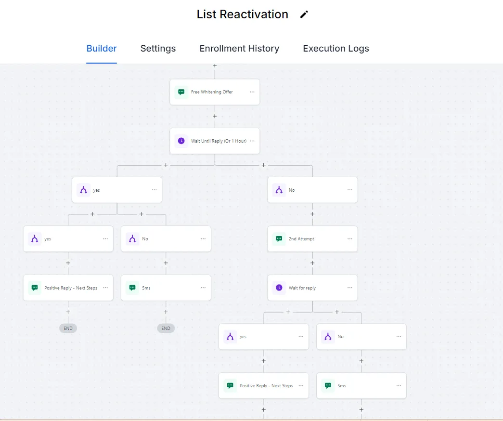503x421 pixels.
Task: Click the Wait for reply clock icon
Action: pos(279,288)
